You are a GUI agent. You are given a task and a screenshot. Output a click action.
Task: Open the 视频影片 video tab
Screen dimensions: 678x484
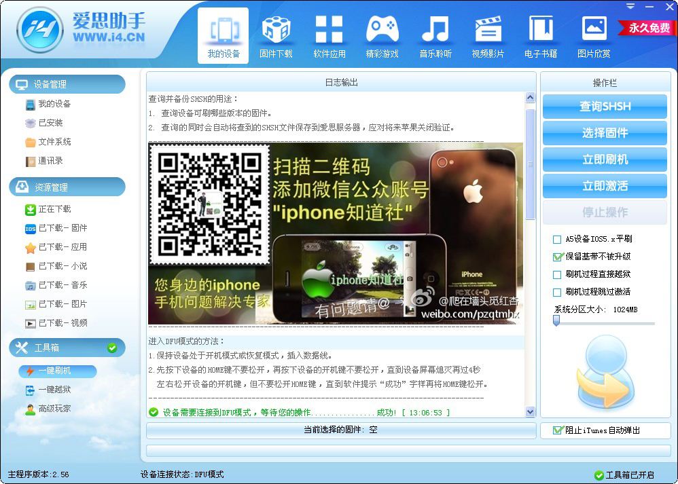(x=488, y=36)
